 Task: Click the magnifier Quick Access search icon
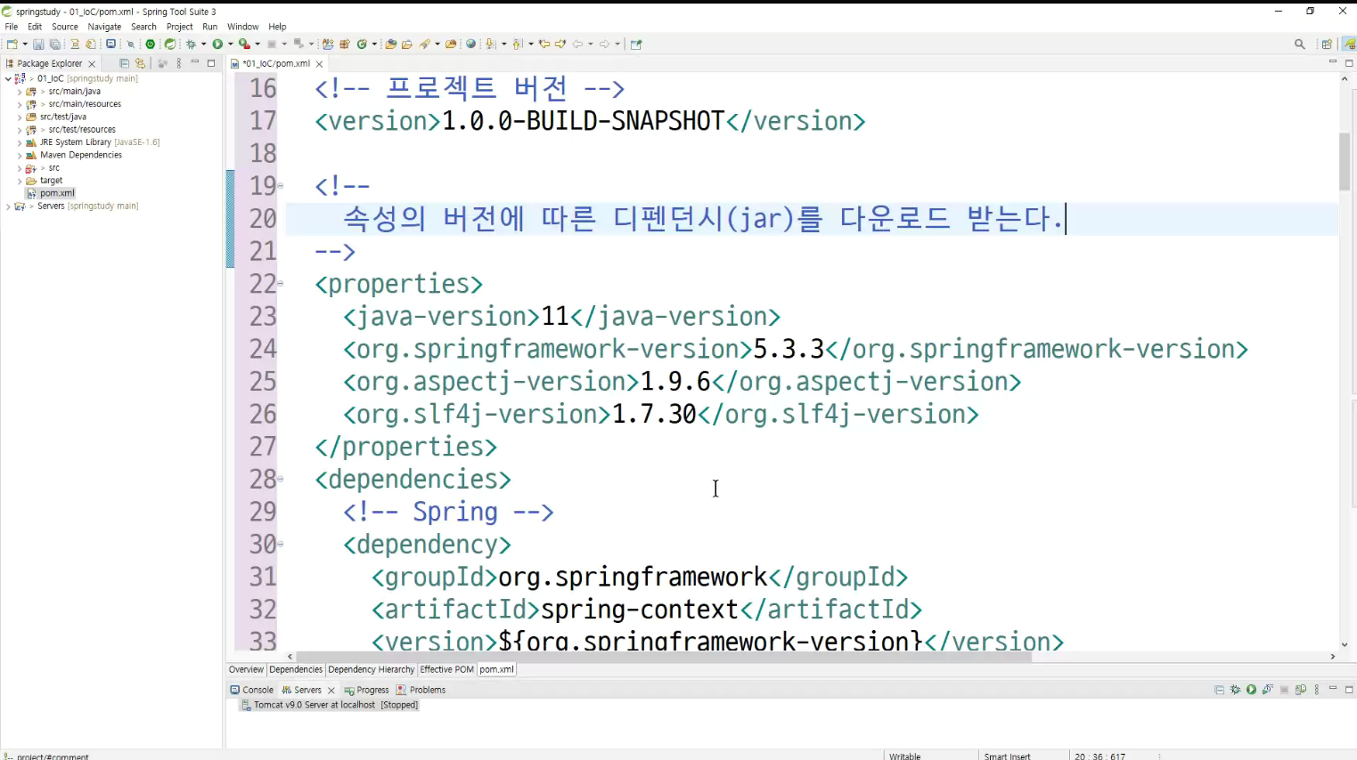[x=1300, y=44]
